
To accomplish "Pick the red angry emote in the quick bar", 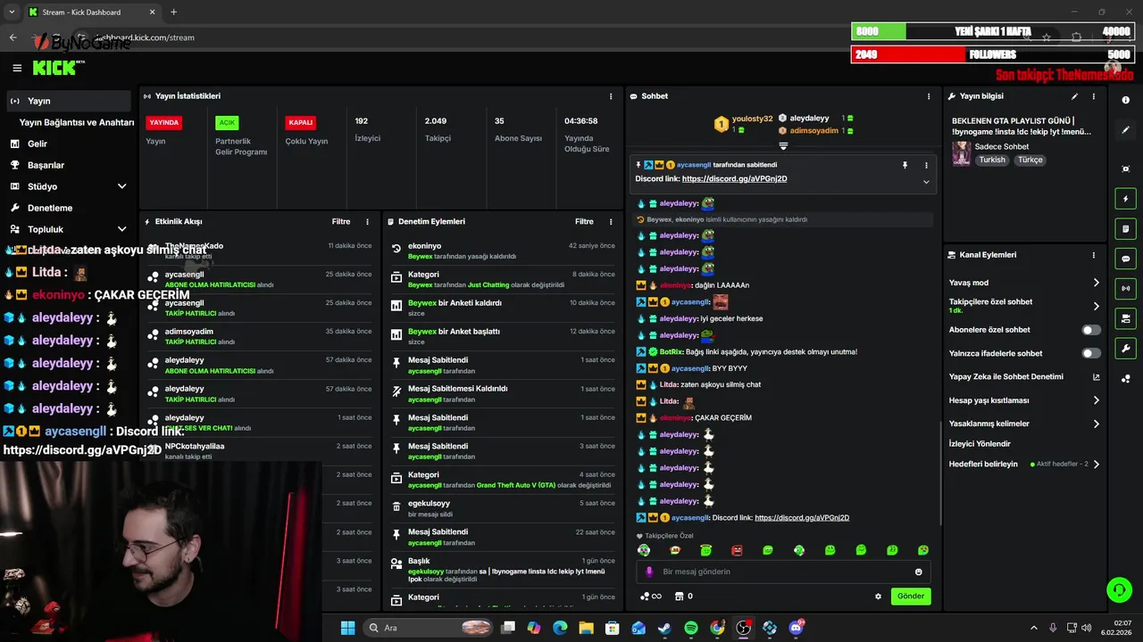I will pos(737,550).
